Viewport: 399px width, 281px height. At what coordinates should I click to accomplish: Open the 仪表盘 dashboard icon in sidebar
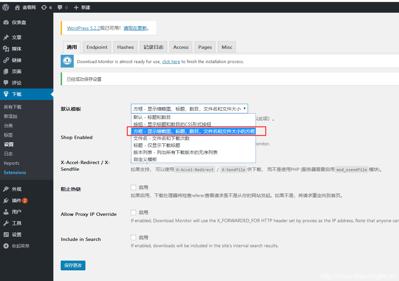pyautogui.click(x=6, y=22)
